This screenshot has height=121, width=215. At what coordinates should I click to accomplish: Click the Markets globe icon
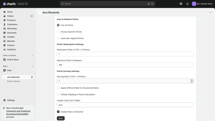click(x=4, y=41)
